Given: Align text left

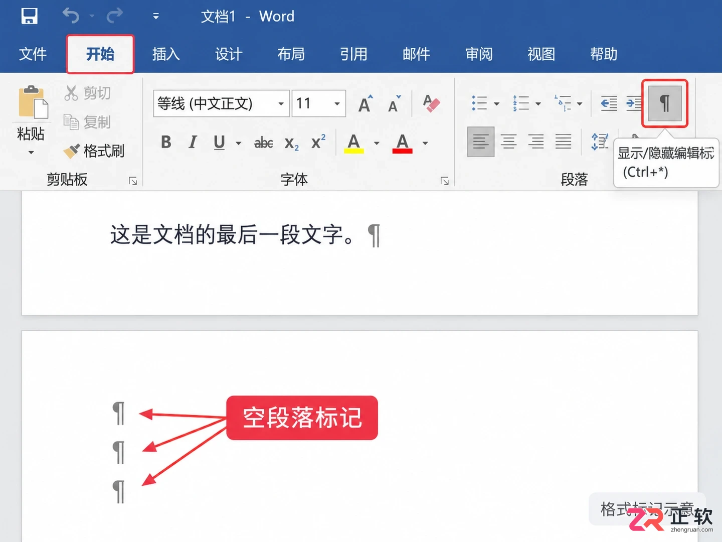Looking at the screenshot, I should tap(481, 142).
